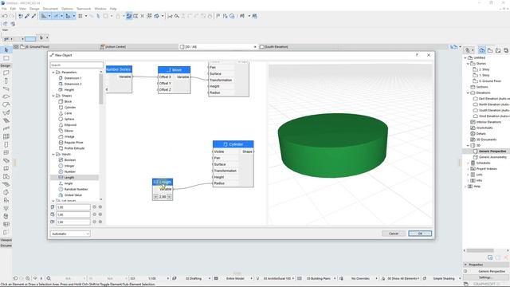
Task: Click the Project Map icon in the Navigator
Action: point(481,50)
